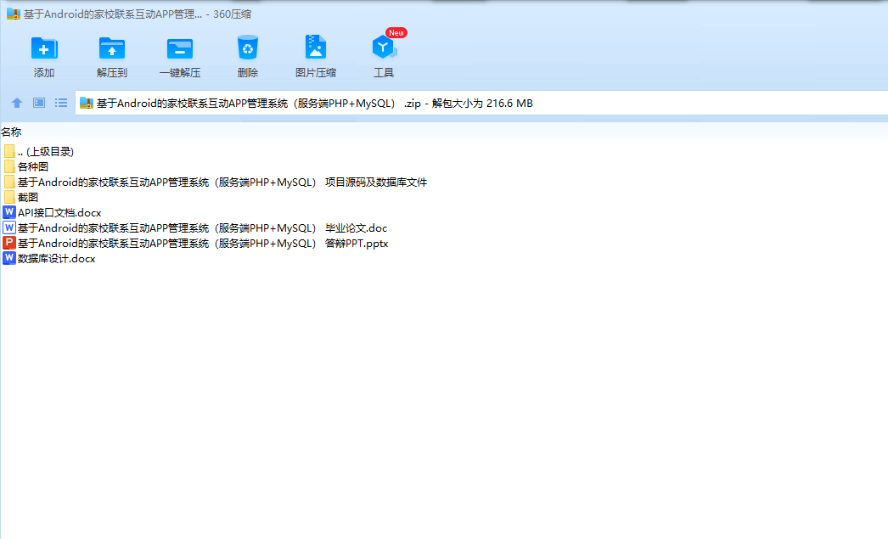
Task: Open the 工具 (Tools) icon
Action: tap(384, 48)
